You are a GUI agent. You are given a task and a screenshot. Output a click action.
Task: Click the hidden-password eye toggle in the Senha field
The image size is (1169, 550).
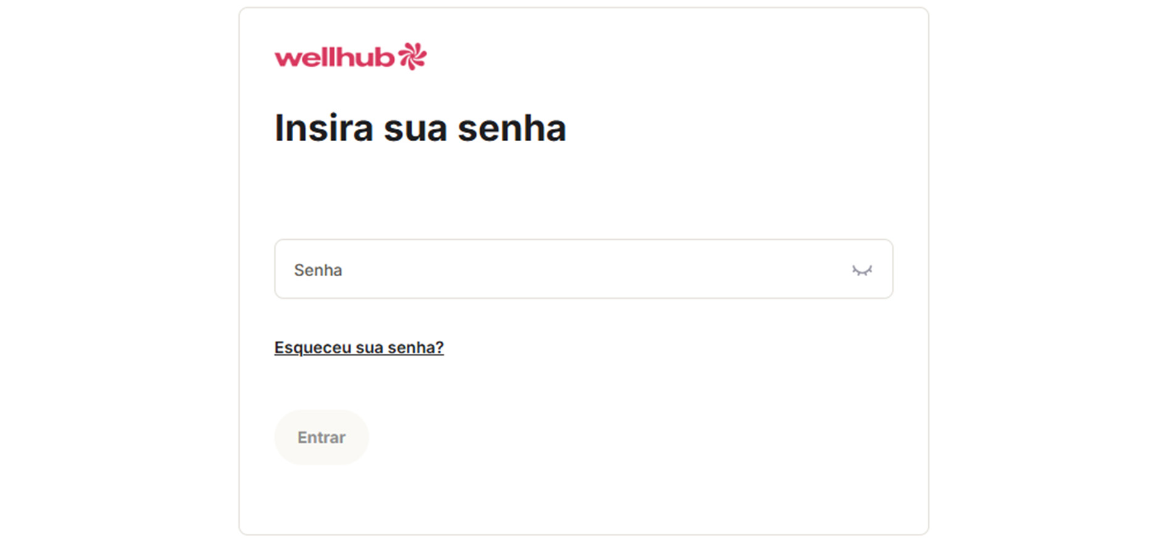coord(862,270)
